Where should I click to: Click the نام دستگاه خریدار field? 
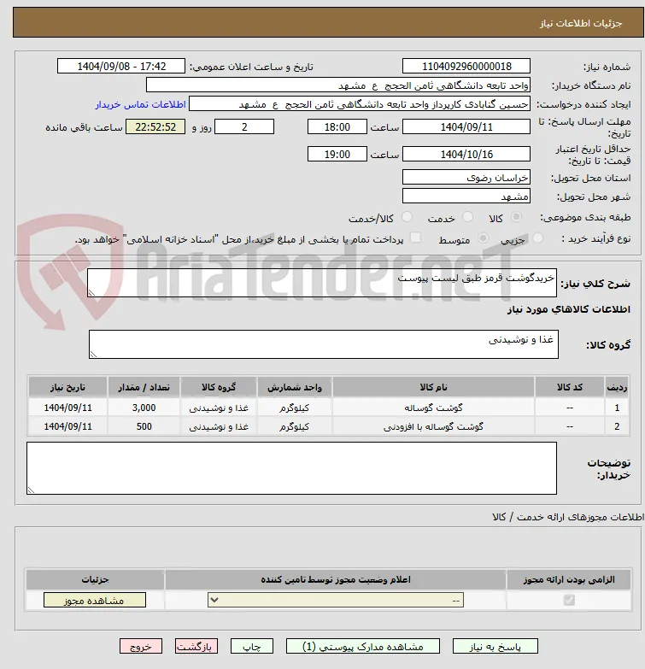click(x=338, y=85)
